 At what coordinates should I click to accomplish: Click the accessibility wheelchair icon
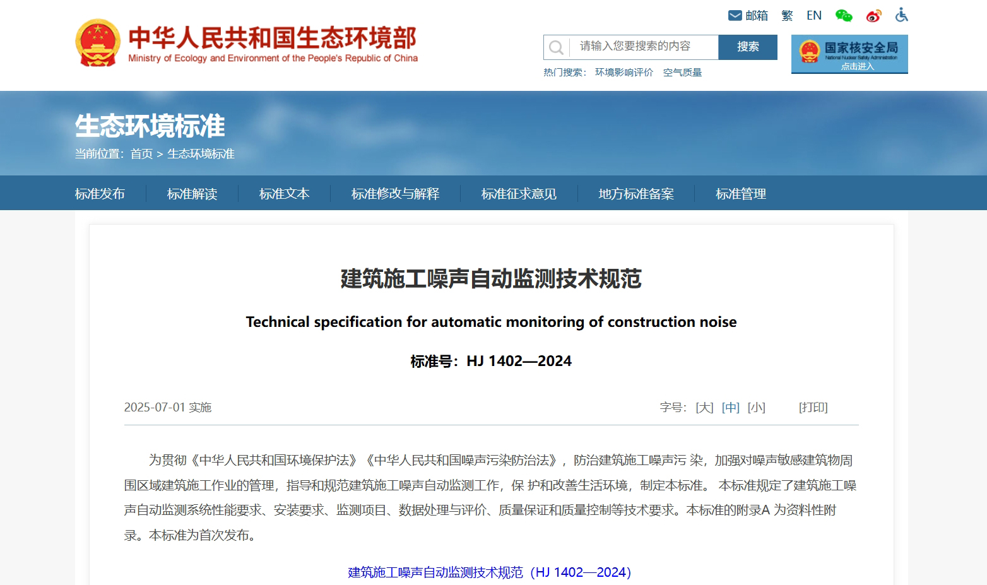pos(901,15)
